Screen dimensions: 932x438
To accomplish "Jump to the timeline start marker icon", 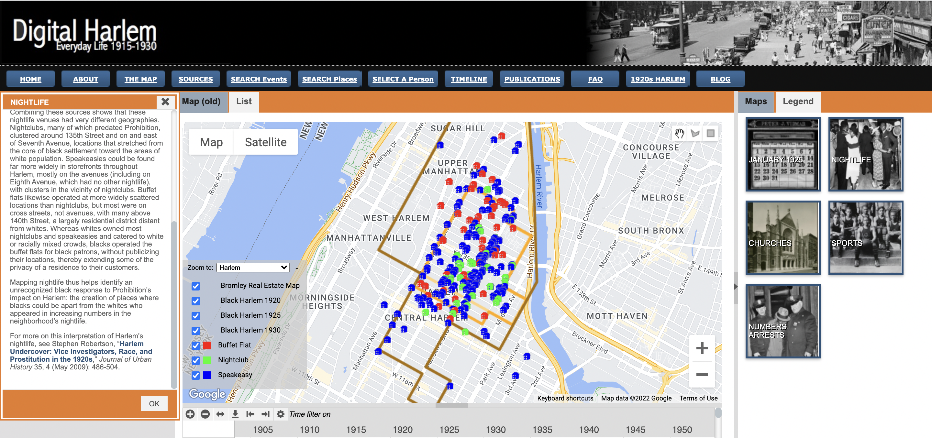I will click(250, 414).
